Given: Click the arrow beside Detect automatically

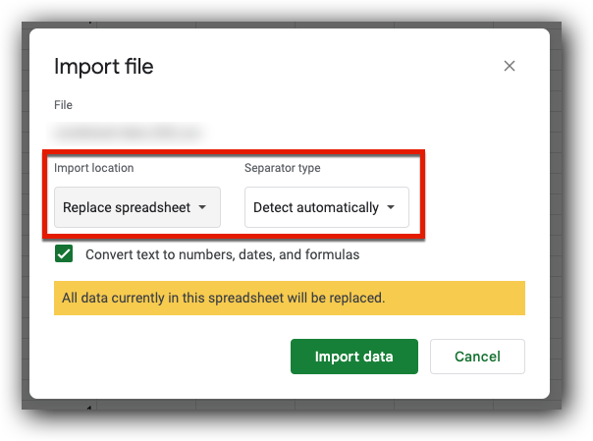Looking at the screenshot, I should pos(391,208).
